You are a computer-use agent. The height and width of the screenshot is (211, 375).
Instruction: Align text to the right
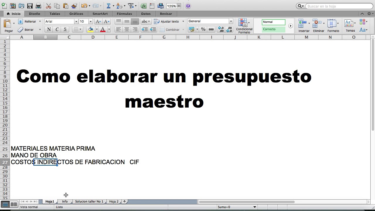pyautogui.click(x=135, y=29)
